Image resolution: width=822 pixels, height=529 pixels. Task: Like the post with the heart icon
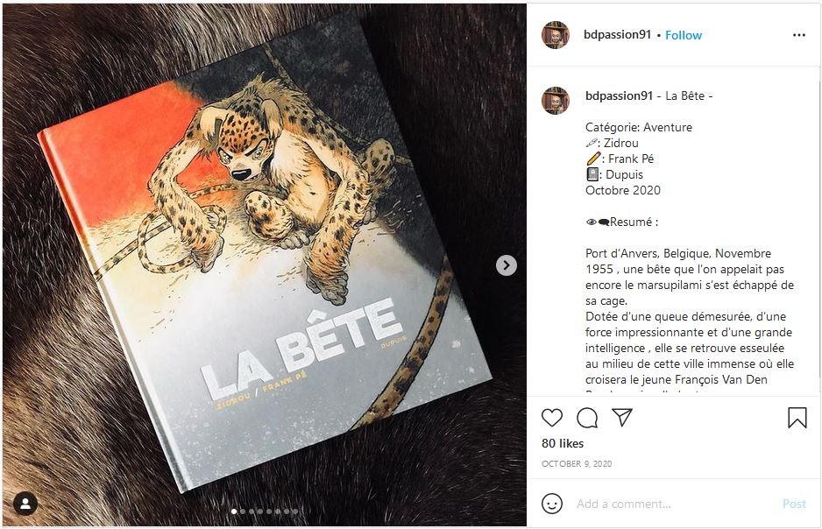(x=552, y=418)
